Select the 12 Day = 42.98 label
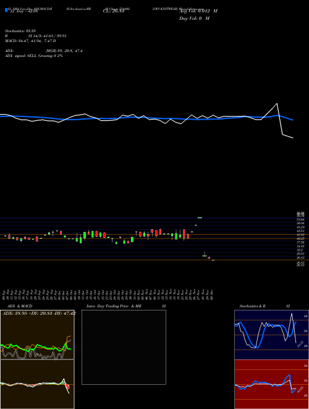Screen dimensions: 309x409 coord(23,11)
